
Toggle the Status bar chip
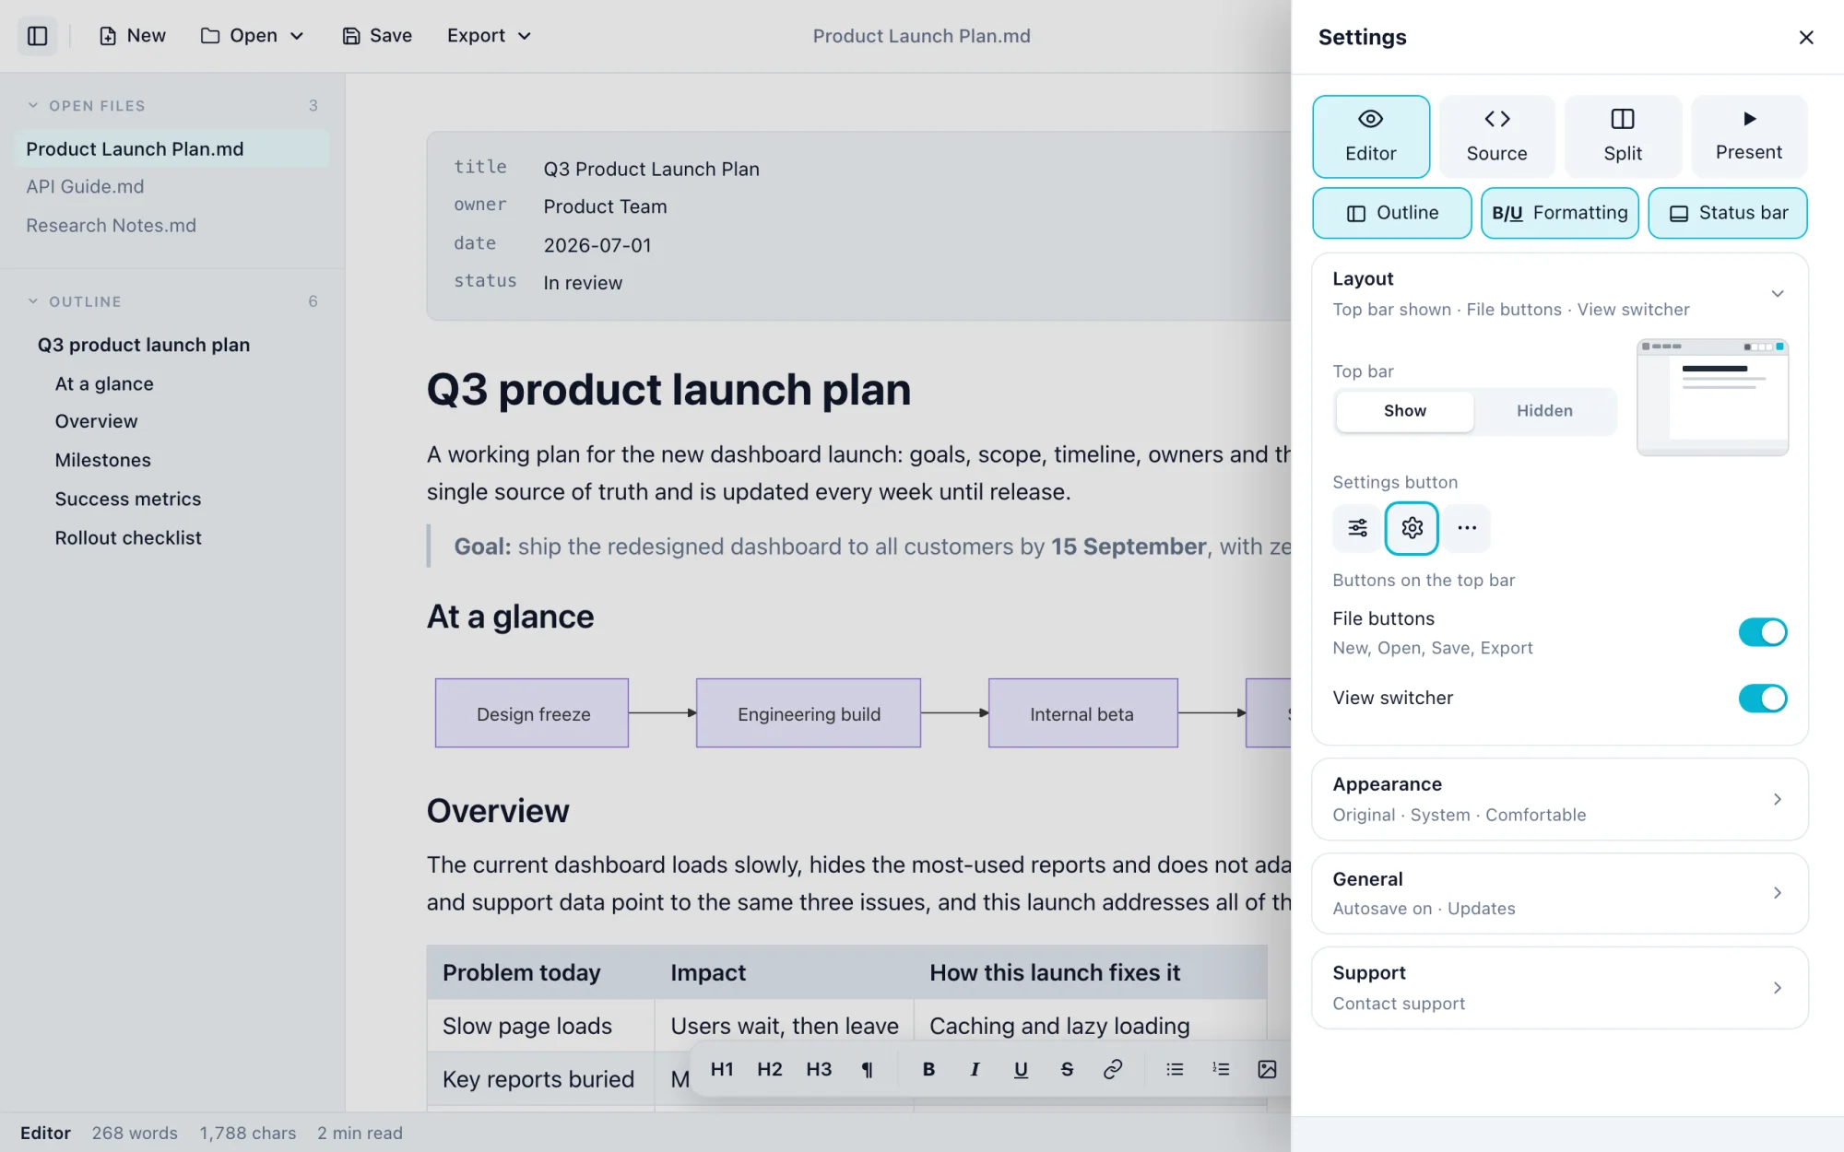[x=1727, y=213]
